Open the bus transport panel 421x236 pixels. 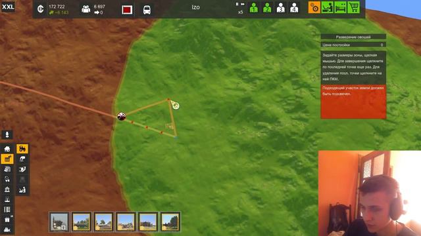(x=147, y=10)
